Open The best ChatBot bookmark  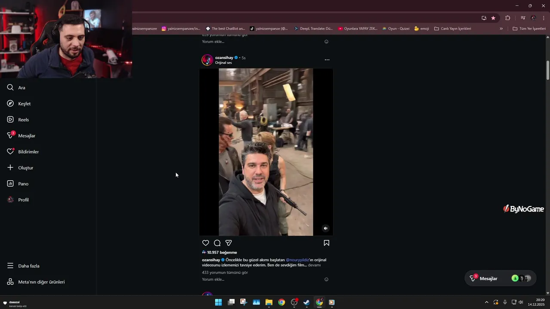point(225,29)
